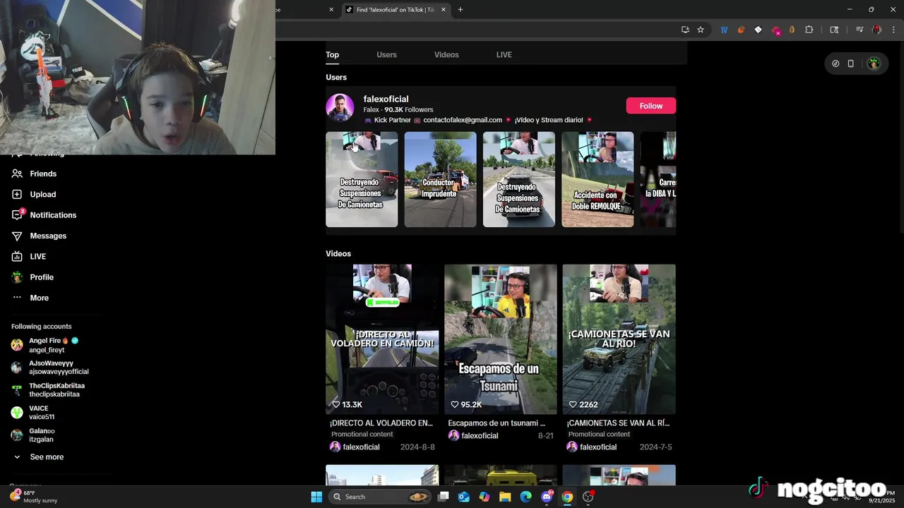Viewport: 904px width, 508px height.
Task: Open falexoficial author link dated 8-21
Action: pos(473,436)
